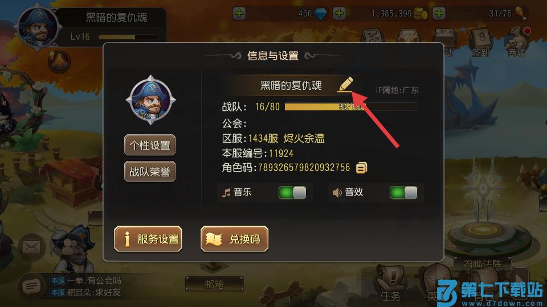
Task: Open the 任务 quest scroll menu
Action: (390, 284)
